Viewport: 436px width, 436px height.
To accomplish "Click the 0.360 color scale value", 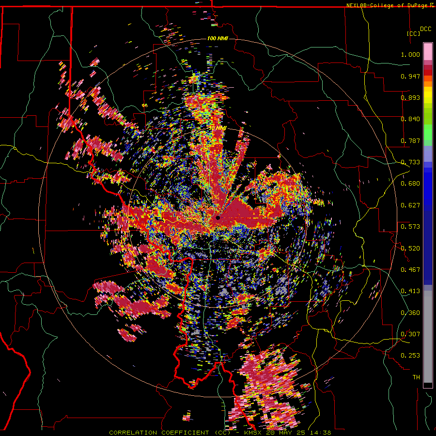I will click(410, 313).
